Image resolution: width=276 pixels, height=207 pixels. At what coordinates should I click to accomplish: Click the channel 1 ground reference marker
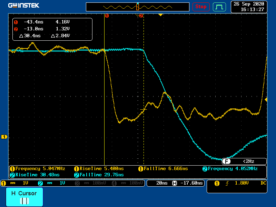pyautogui.click(x=4, y=137)
